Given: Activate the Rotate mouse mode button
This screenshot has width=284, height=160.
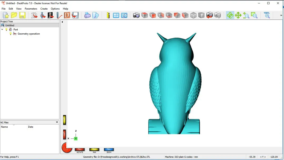Looking at the screenshot, I should coord(80,150).
